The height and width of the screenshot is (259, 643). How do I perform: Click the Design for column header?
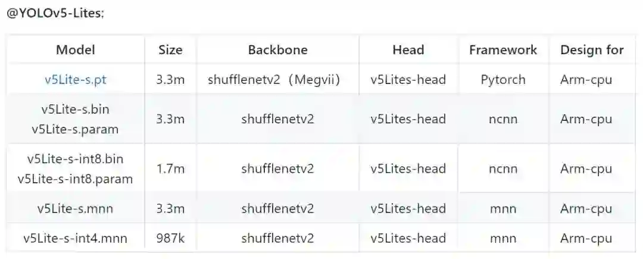pos(592,50)
